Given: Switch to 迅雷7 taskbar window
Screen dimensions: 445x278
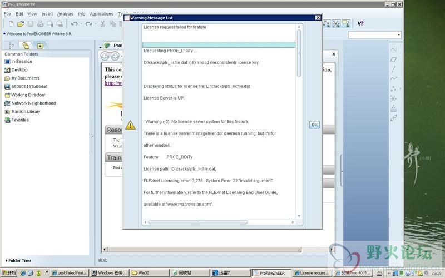Looking at the screenshot, I should pyautogui.click(x=230, y=273).
